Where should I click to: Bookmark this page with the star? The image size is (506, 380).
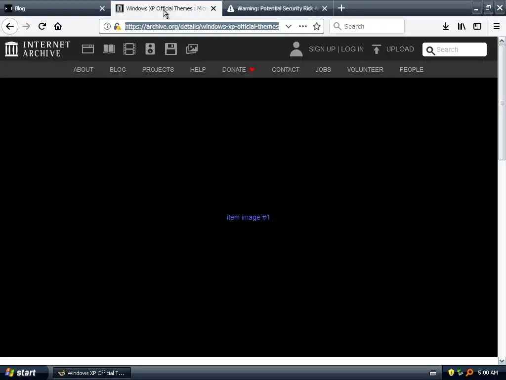point(317,26)
